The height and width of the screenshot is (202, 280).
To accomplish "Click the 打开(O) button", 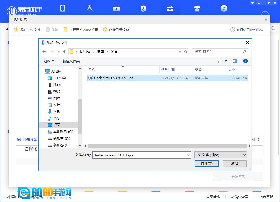I will pyautogui.click(x=206, y=164).
